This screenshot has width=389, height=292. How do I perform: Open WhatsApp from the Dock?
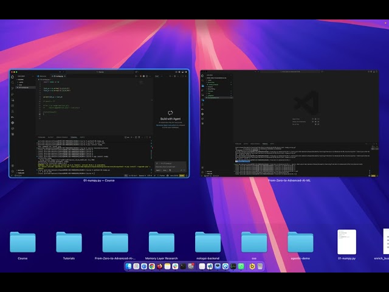241,266
